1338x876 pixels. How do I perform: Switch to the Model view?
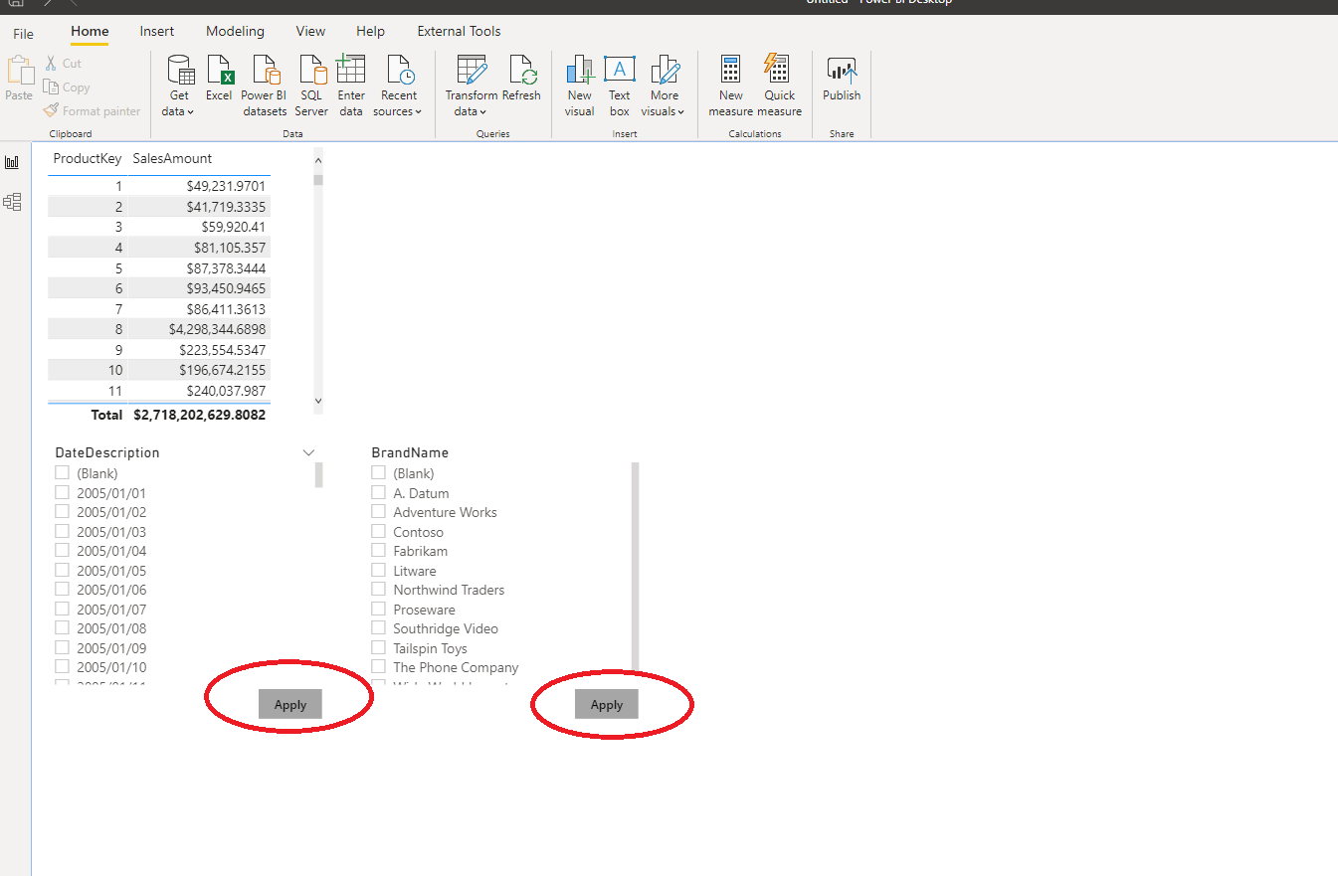(x=13, y=202)
